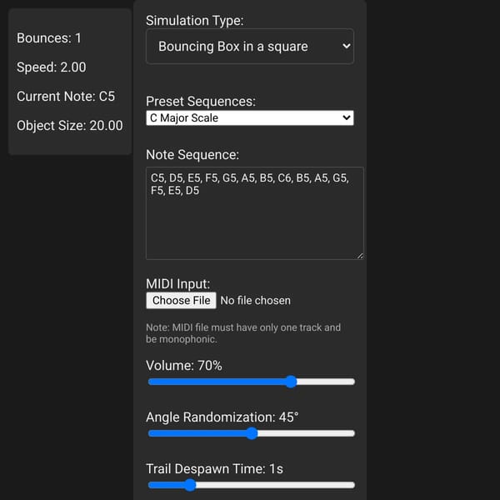Click the Choose File button for MIDI Input

click(181, 300)
